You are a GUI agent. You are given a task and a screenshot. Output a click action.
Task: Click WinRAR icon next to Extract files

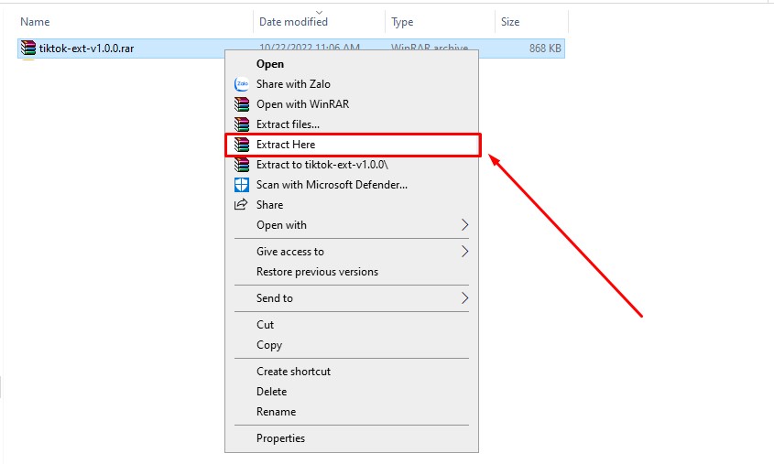[x=242, y=124]
